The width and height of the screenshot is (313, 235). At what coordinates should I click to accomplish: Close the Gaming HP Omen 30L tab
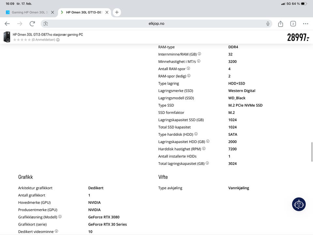pyautogui.click(x=52, y=12)
